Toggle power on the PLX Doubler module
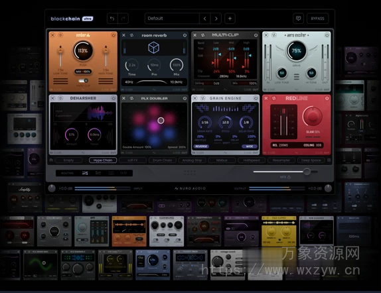Screen dimensions: 381x293 (x=185, y=98)
